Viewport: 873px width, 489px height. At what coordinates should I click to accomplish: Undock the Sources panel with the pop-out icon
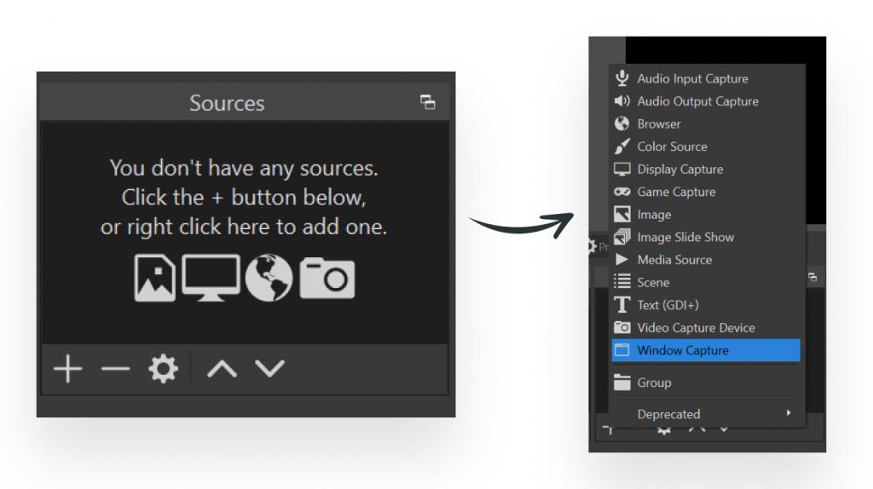(x=428, y=102)
